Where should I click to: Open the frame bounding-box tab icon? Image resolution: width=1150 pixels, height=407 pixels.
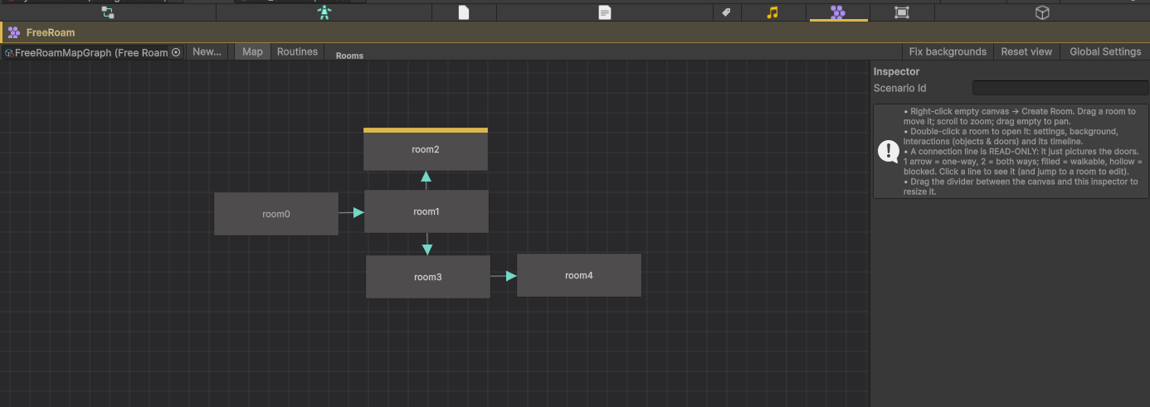[902, 12]
